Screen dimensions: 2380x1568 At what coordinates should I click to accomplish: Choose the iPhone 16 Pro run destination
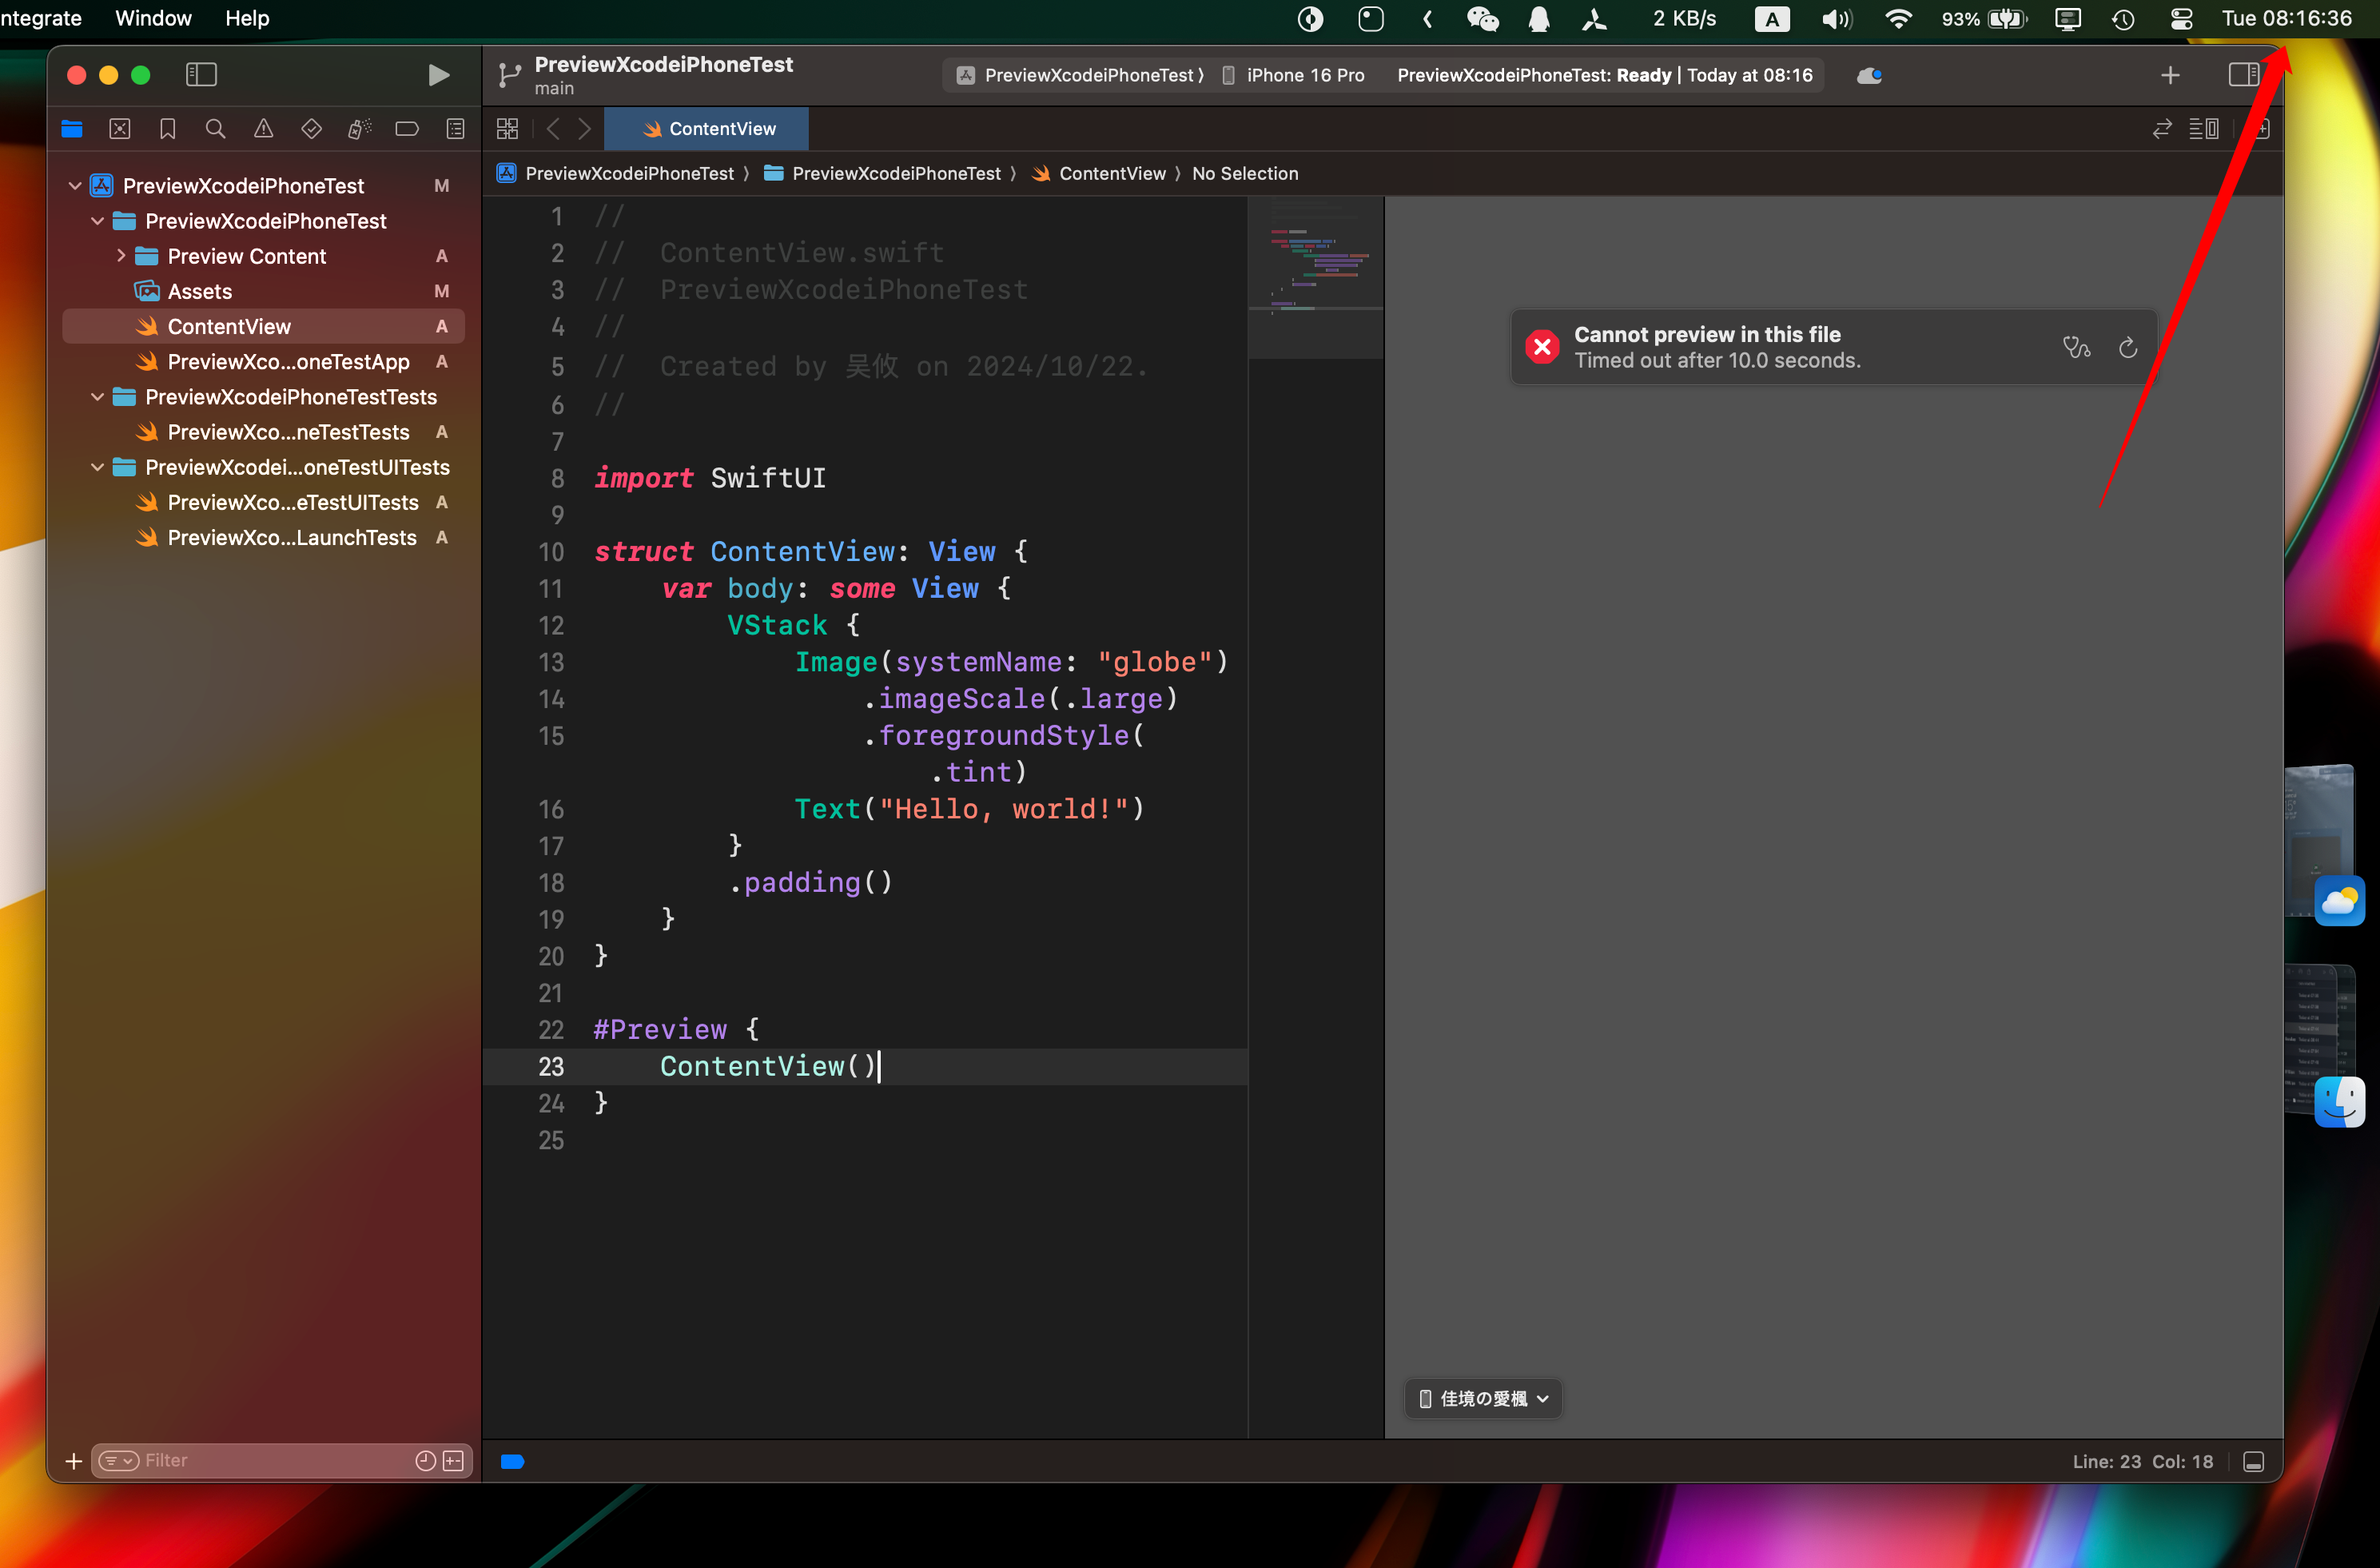(1293, 75)
